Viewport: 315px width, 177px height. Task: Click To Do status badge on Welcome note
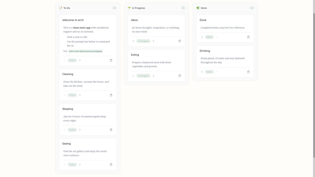pos(72,61)
